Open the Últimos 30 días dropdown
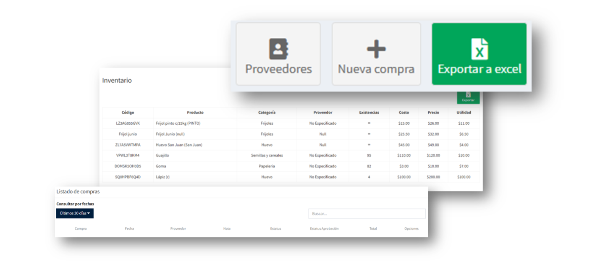Screen dimensions: 600x275 [75, 213]
